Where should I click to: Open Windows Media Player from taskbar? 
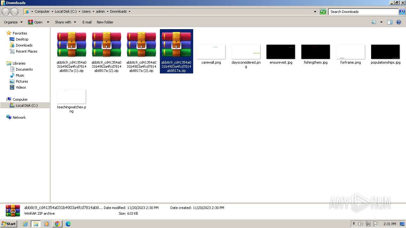[x=47, y=224]
